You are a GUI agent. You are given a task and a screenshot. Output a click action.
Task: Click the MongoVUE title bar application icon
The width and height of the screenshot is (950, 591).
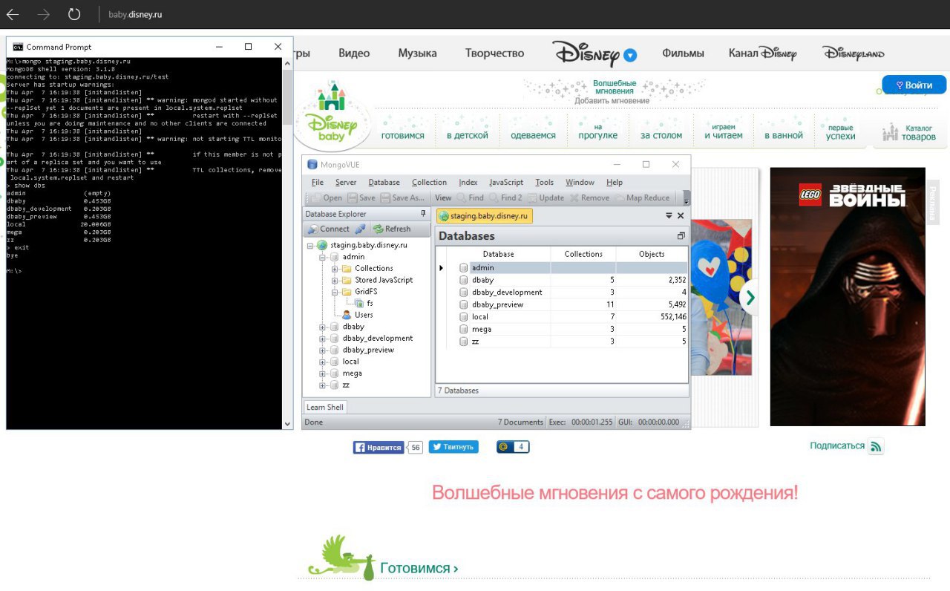tap(312, 164)
